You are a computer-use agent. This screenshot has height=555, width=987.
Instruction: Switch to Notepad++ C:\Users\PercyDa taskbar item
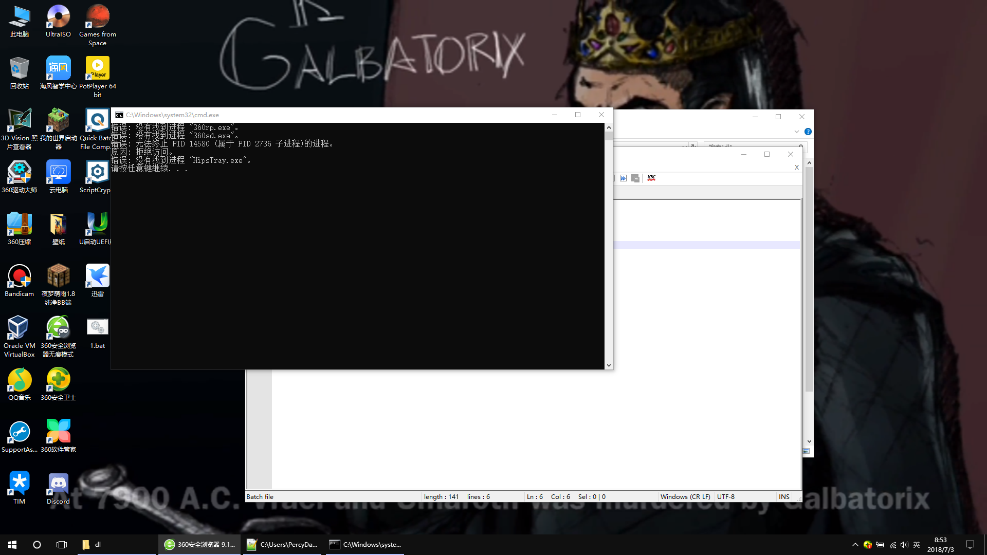pyautogui.click(x=282, y=545)
